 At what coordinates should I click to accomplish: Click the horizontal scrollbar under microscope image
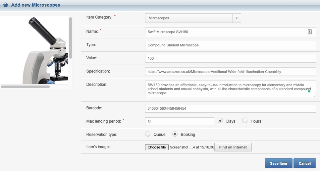click(x=25, y=87)
